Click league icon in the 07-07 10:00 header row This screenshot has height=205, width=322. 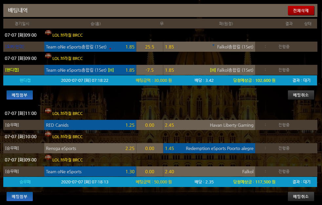point(48,134)
